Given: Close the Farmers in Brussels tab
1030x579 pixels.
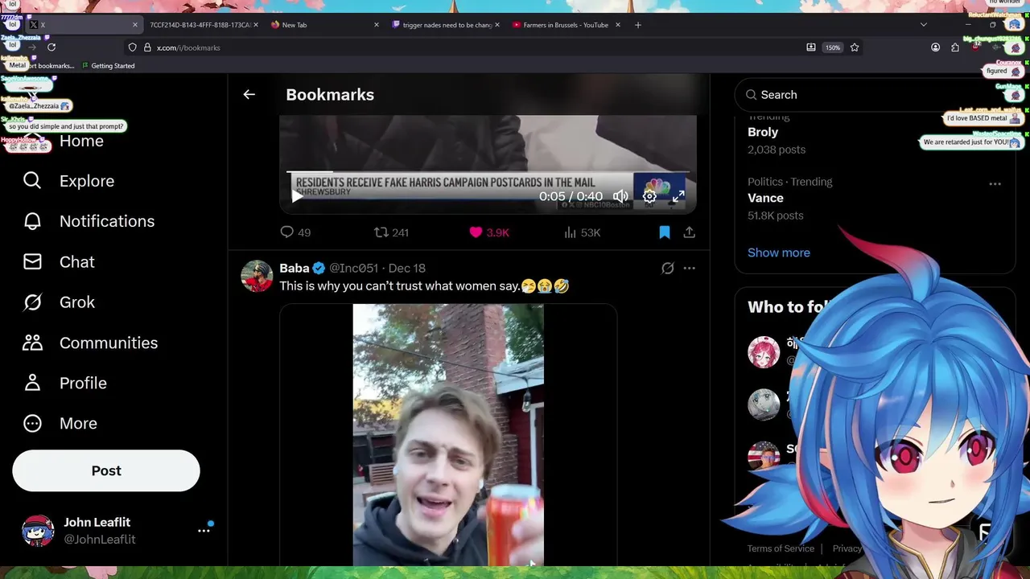Looking at the screenshot, I should click(x=618, y=25).
